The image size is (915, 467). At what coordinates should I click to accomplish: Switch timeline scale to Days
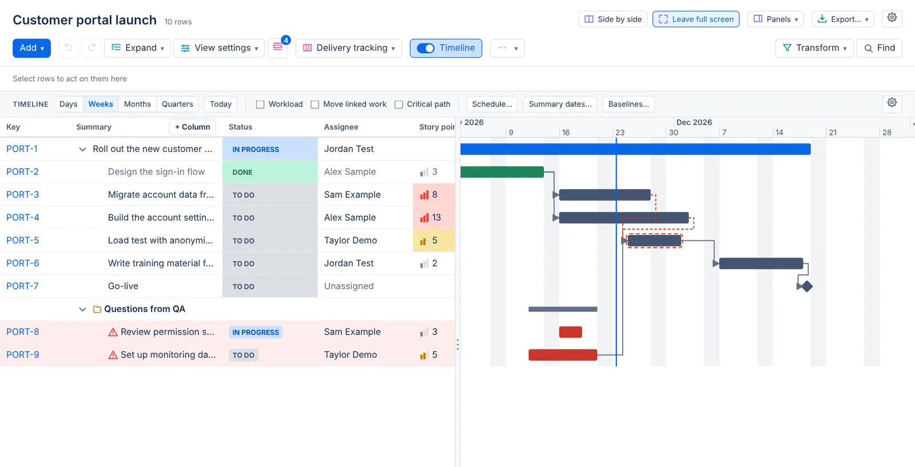[x=68, y=104]
